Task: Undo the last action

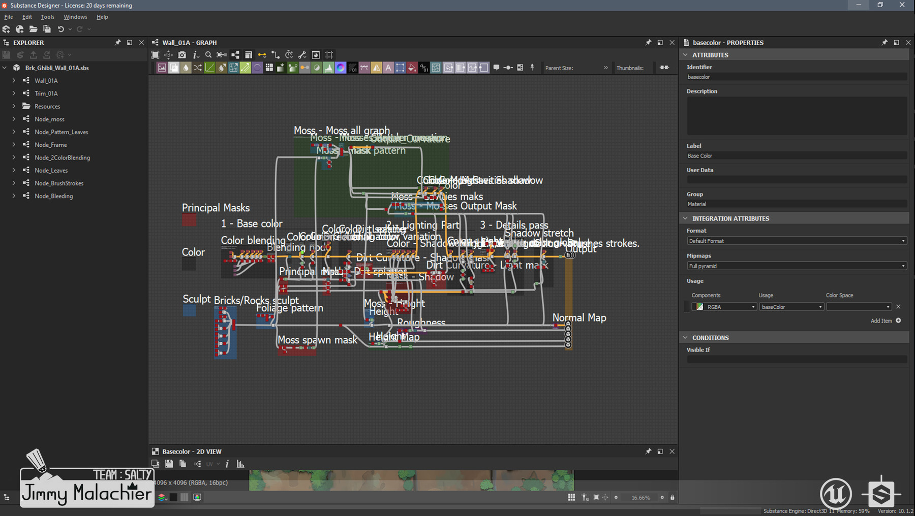Action: click(x=61, y=29)
